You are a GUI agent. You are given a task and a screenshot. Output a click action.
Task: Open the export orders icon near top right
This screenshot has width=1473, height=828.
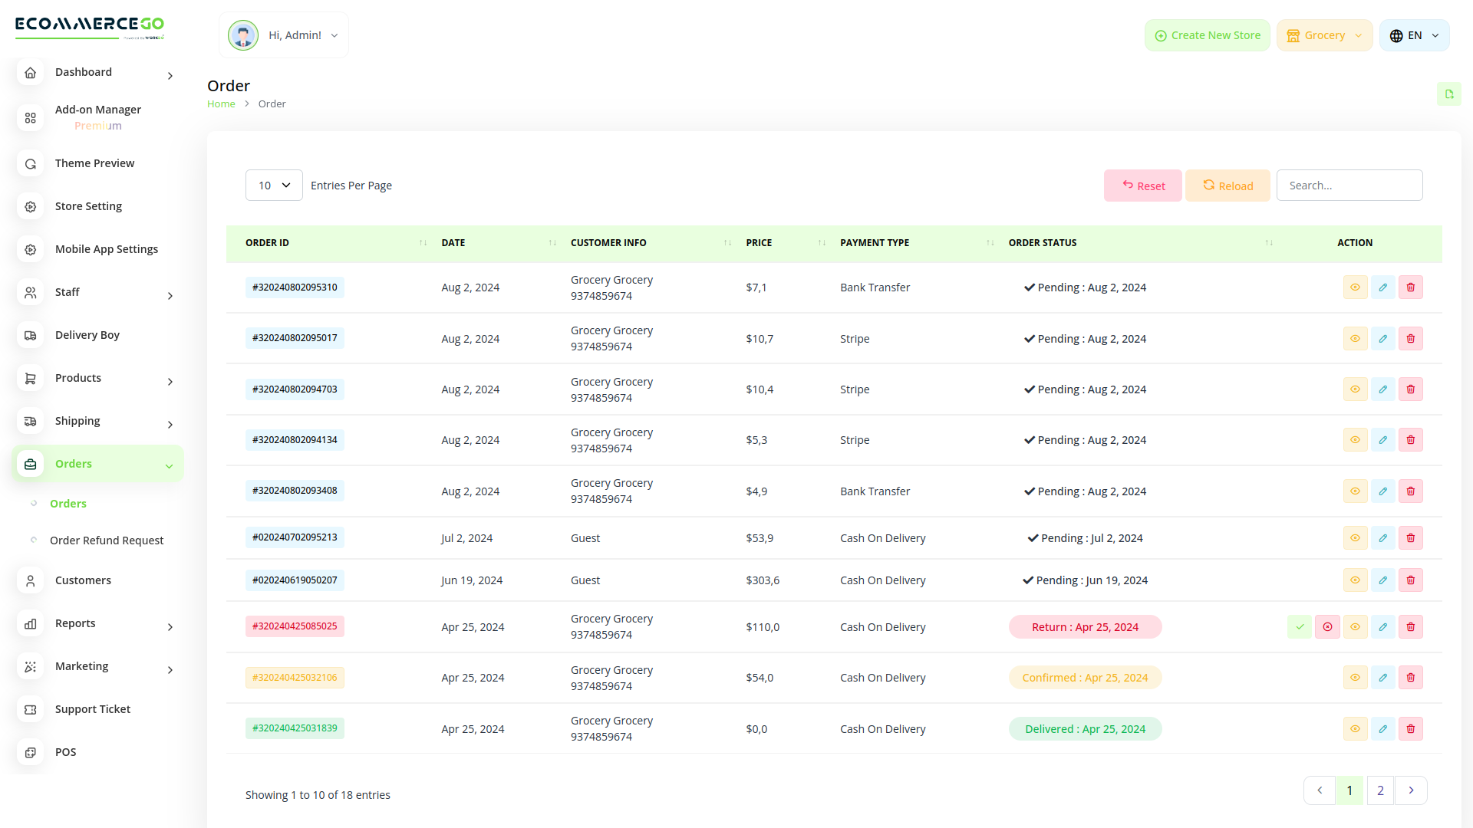pos(1449,94)
